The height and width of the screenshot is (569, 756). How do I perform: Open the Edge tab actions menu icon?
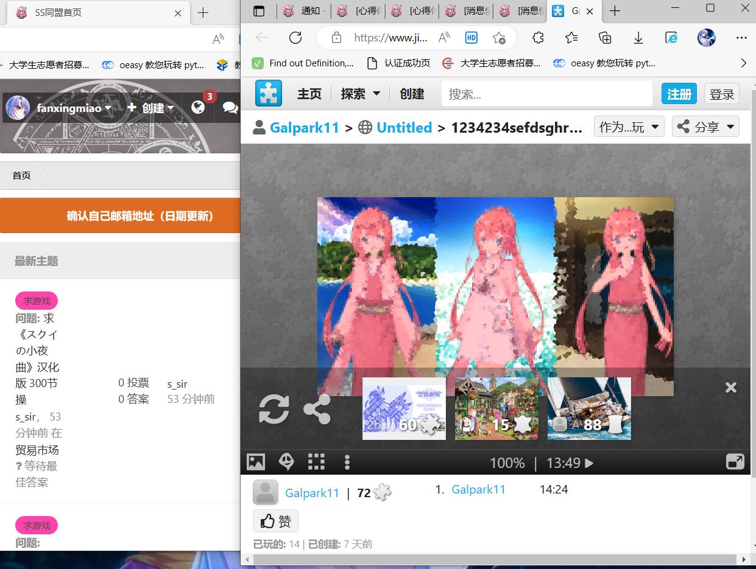pos(260,11)
